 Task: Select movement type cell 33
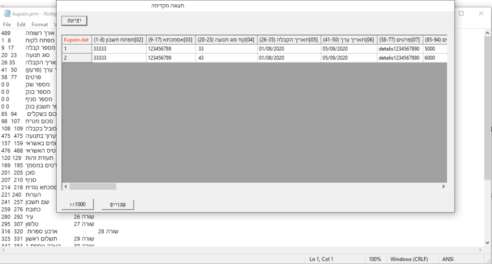pos(226,49)
